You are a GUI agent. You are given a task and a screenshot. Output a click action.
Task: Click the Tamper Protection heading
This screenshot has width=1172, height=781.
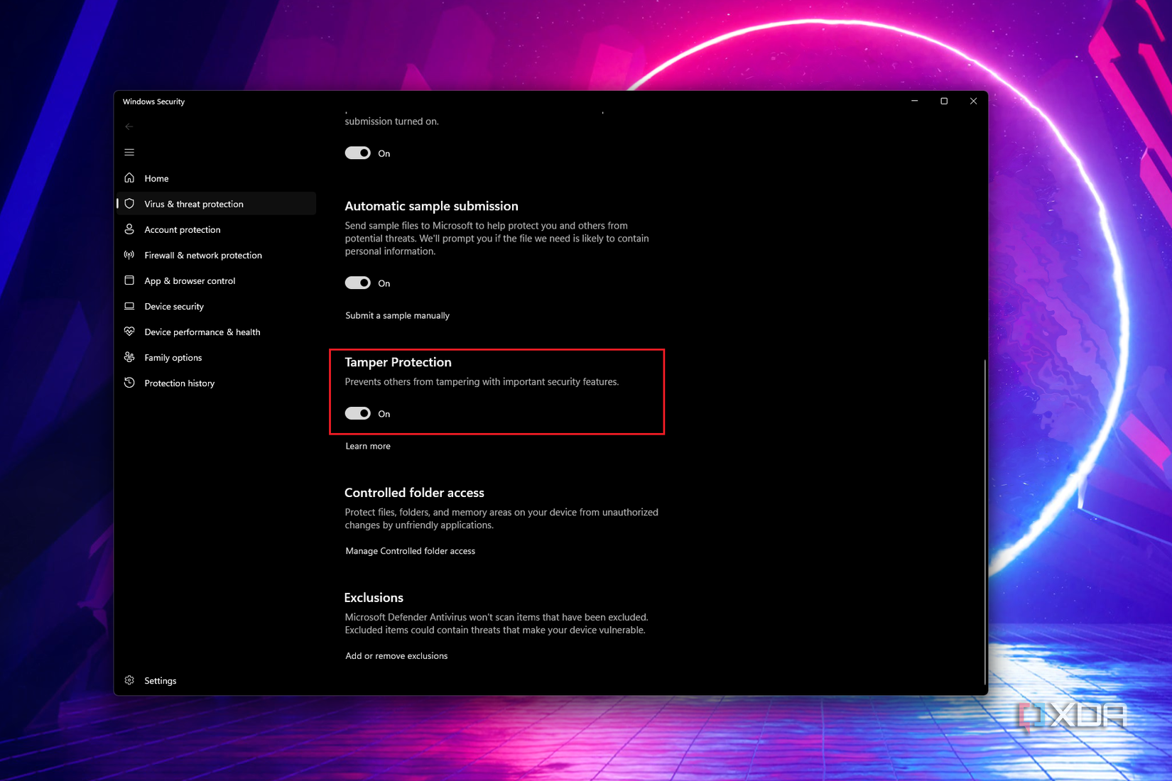tap(398, 362)
